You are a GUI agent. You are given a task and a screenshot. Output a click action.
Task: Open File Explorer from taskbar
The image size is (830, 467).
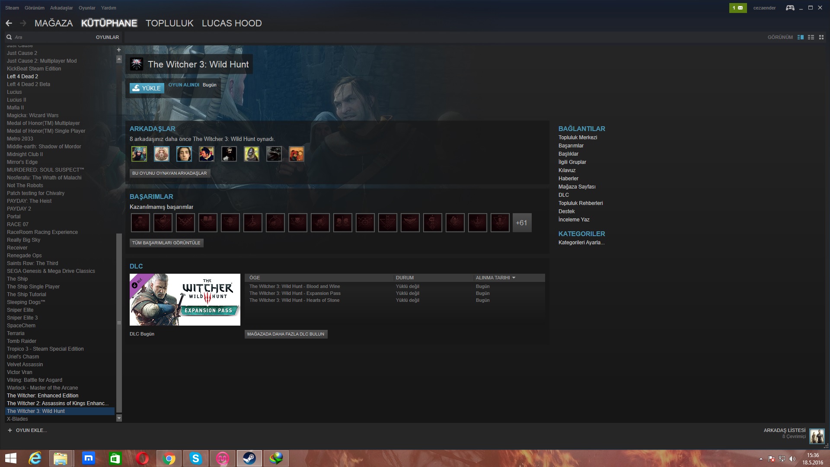coord(61,458)
